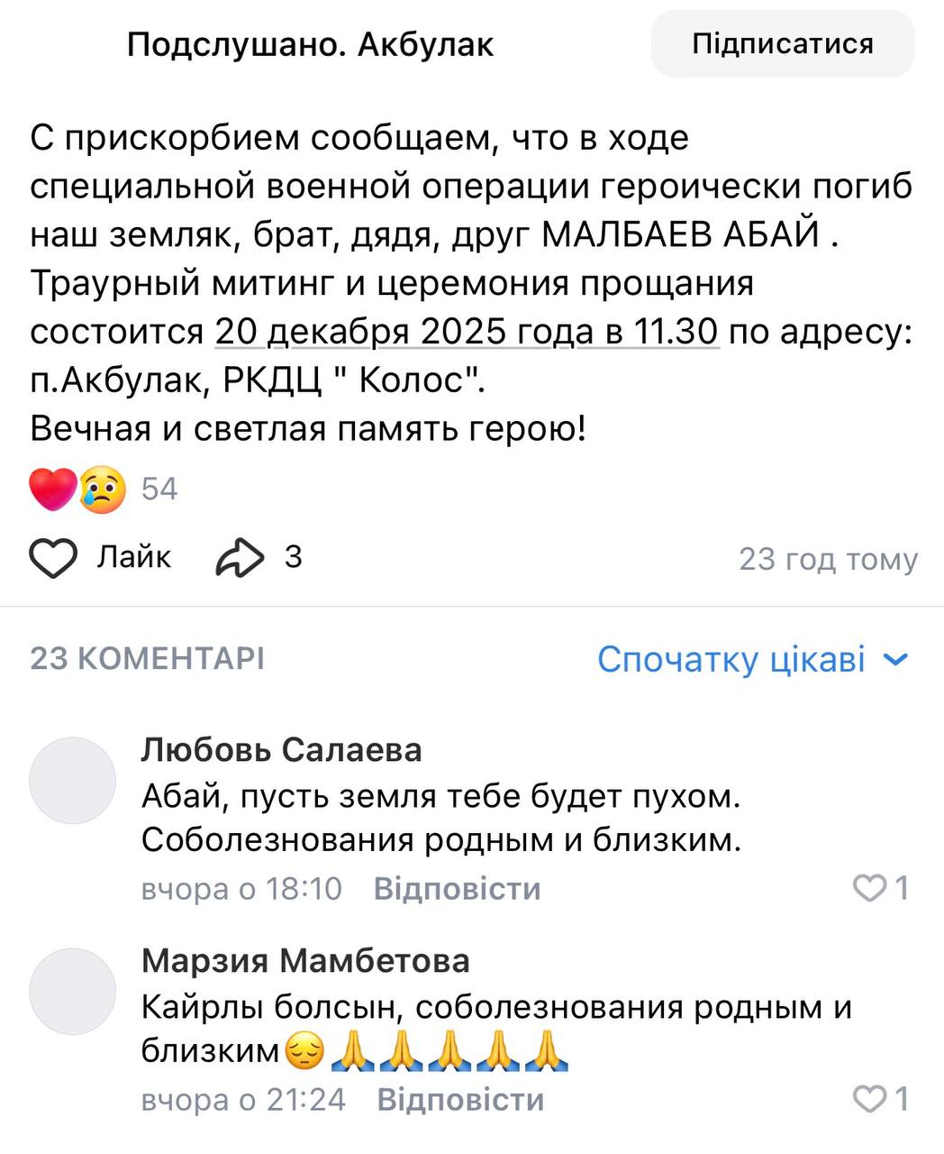Open author name Любовь Салаева
Image resolution: width=944 pixels, height=1154 pixels.
coord(281,750)
